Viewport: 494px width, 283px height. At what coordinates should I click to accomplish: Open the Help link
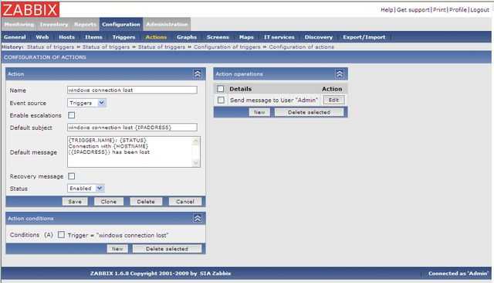pyautogui.click(x=387, y=10)
